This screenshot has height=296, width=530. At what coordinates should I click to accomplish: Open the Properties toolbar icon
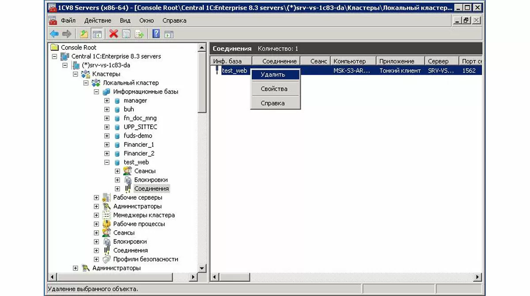(126, 34)
